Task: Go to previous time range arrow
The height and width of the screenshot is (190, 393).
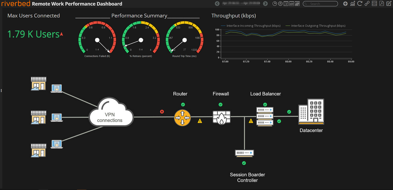Action: [217, 4]
